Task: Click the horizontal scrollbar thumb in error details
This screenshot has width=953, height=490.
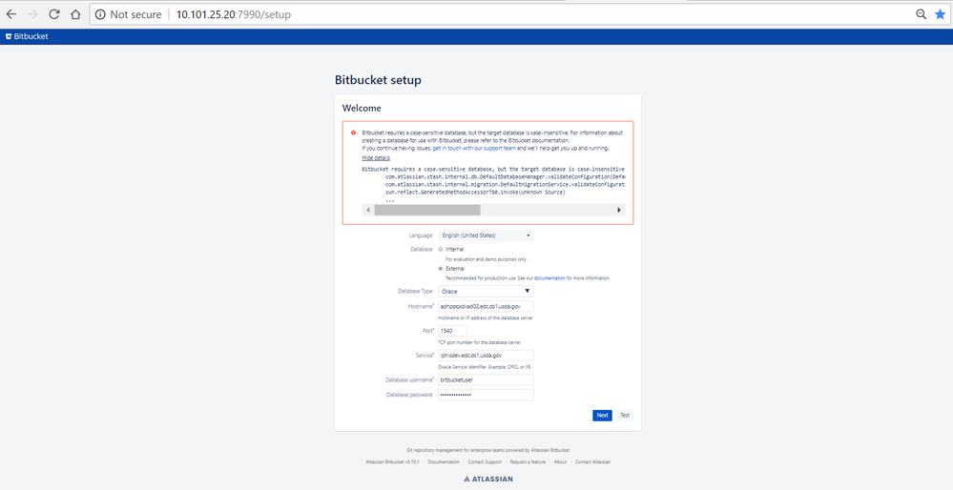Action: click(x=427, y=210)
